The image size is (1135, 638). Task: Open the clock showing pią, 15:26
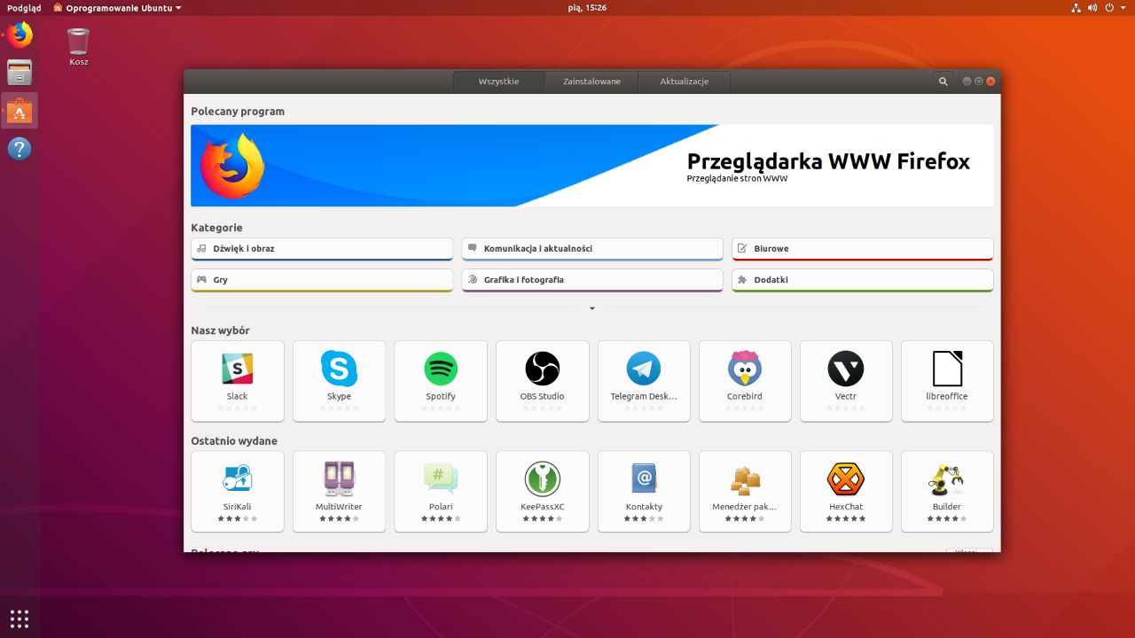coord(587,7)
